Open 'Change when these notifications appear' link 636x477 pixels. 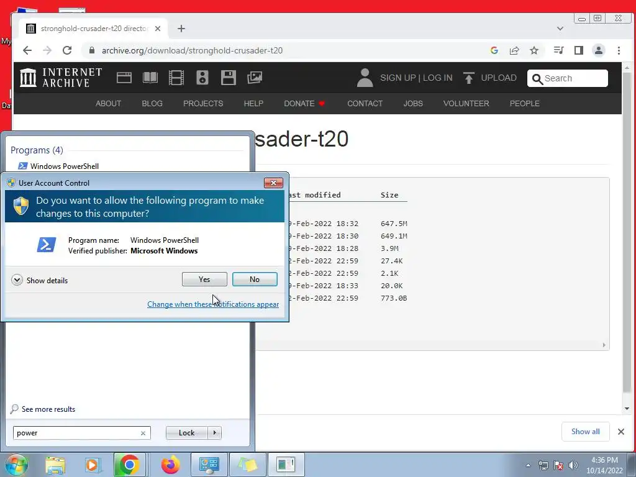213,304
